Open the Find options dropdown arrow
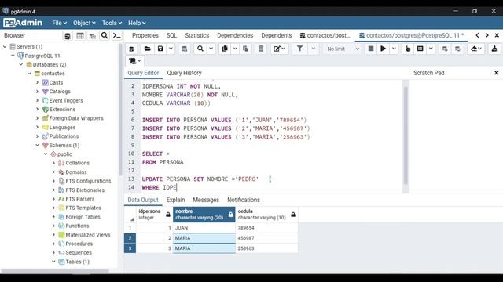503x282 pixels. [x=211, y=49]
